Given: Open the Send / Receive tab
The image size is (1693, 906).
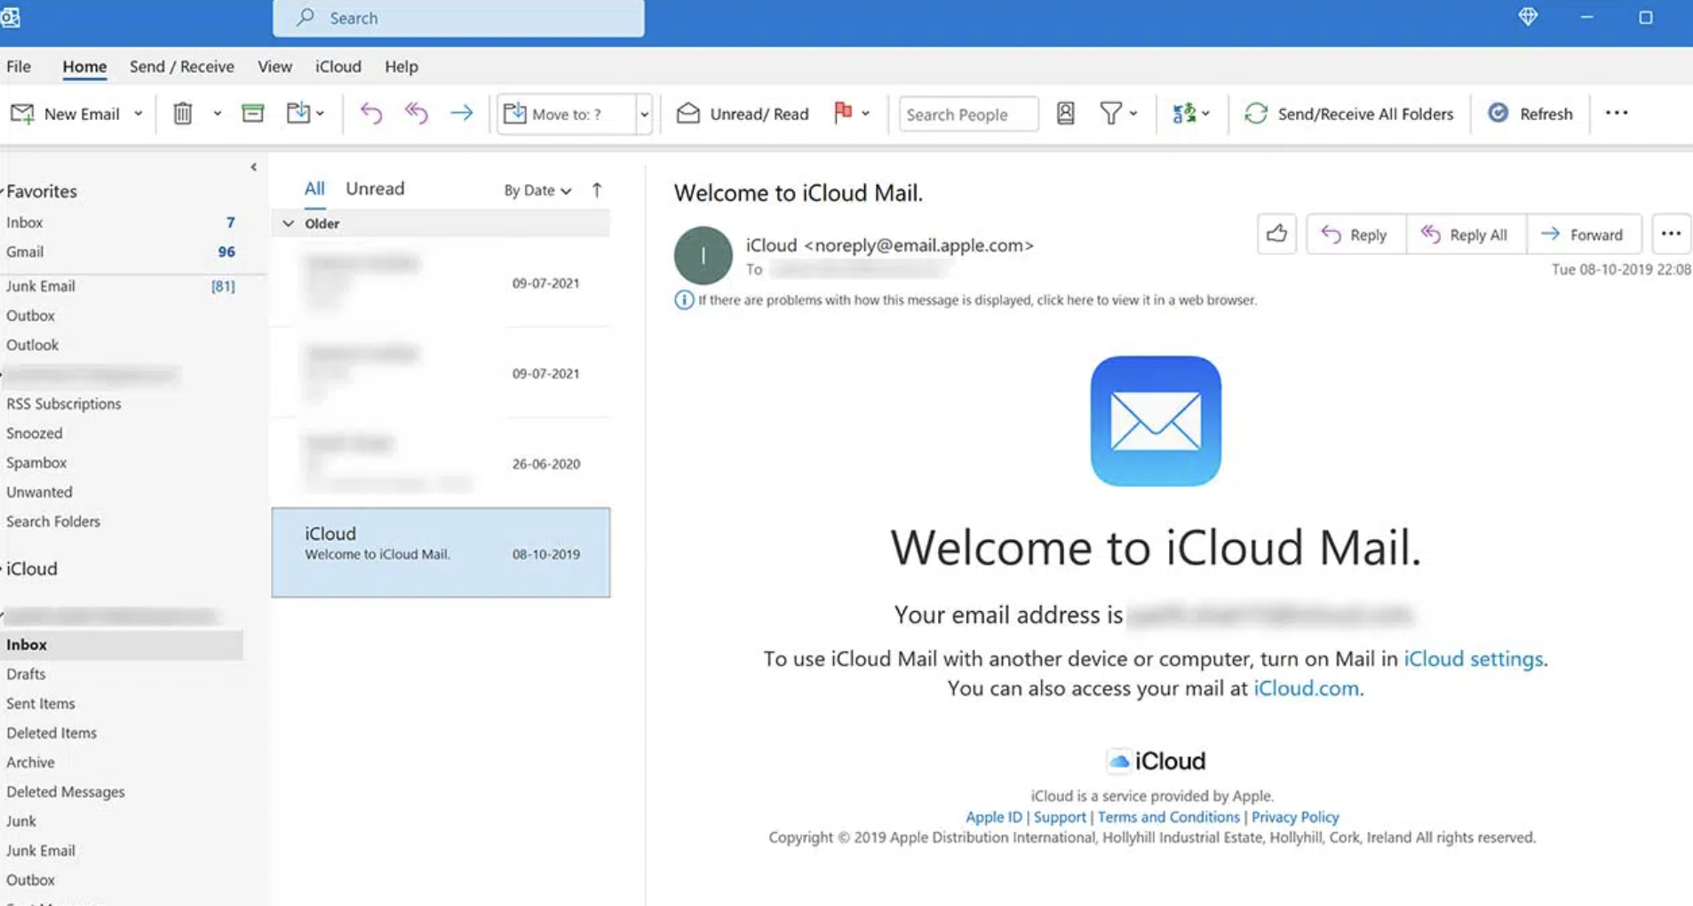Looking at the screenshot, I should click(182, 67).
